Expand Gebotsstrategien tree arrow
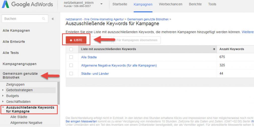 [x=3, y=90]
